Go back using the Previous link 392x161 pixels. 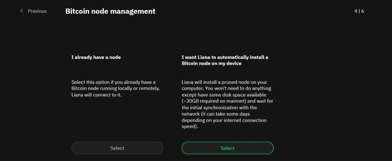[37, 11]
